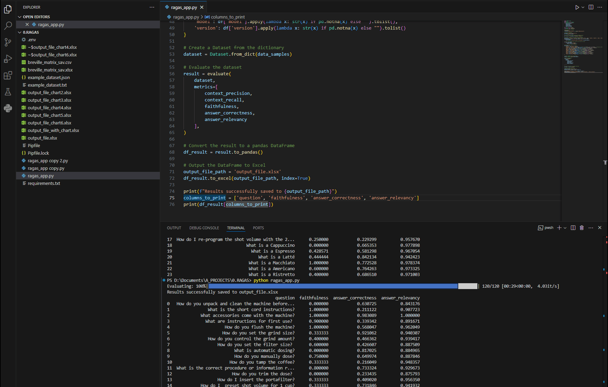Close the terminal panel
This screenshot has height=387, width=608.
(x=600, y=228)
